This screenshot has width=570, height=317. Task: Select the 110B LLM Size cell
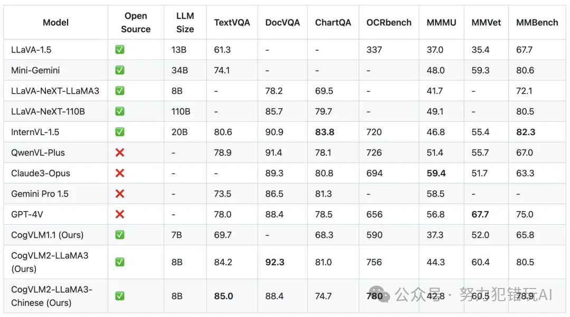[x=181, y=112]
